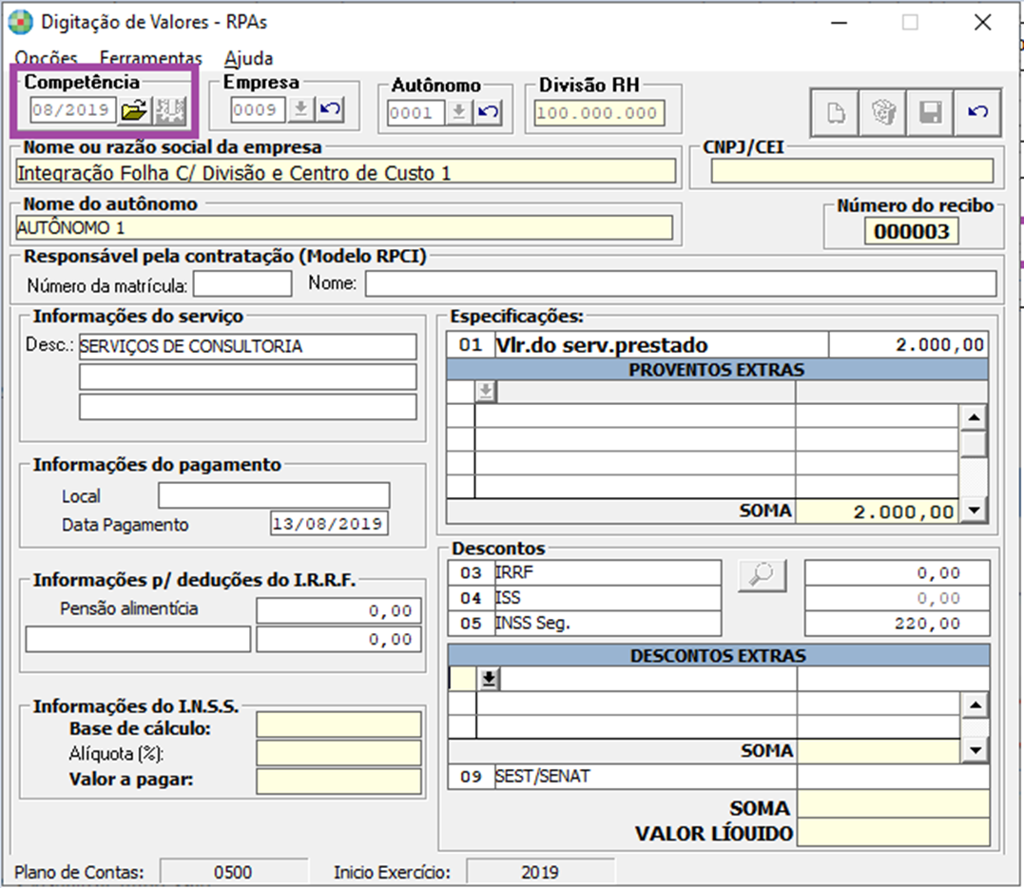Click the application logo in the title bar
This screenshot has height=888, width=1024.
20,22
